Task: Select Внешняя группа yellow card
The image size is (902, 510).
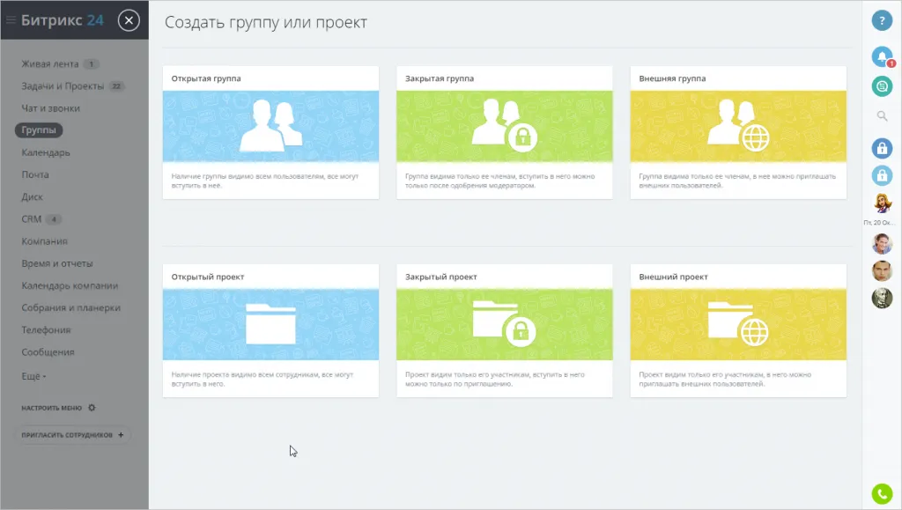Action: pos(738,132)
